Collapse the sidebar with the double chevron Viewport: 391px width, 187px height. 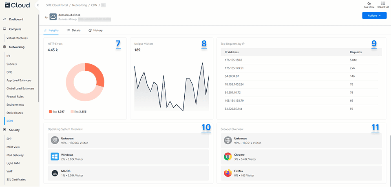pyautogui.click(x=38, y=5)
